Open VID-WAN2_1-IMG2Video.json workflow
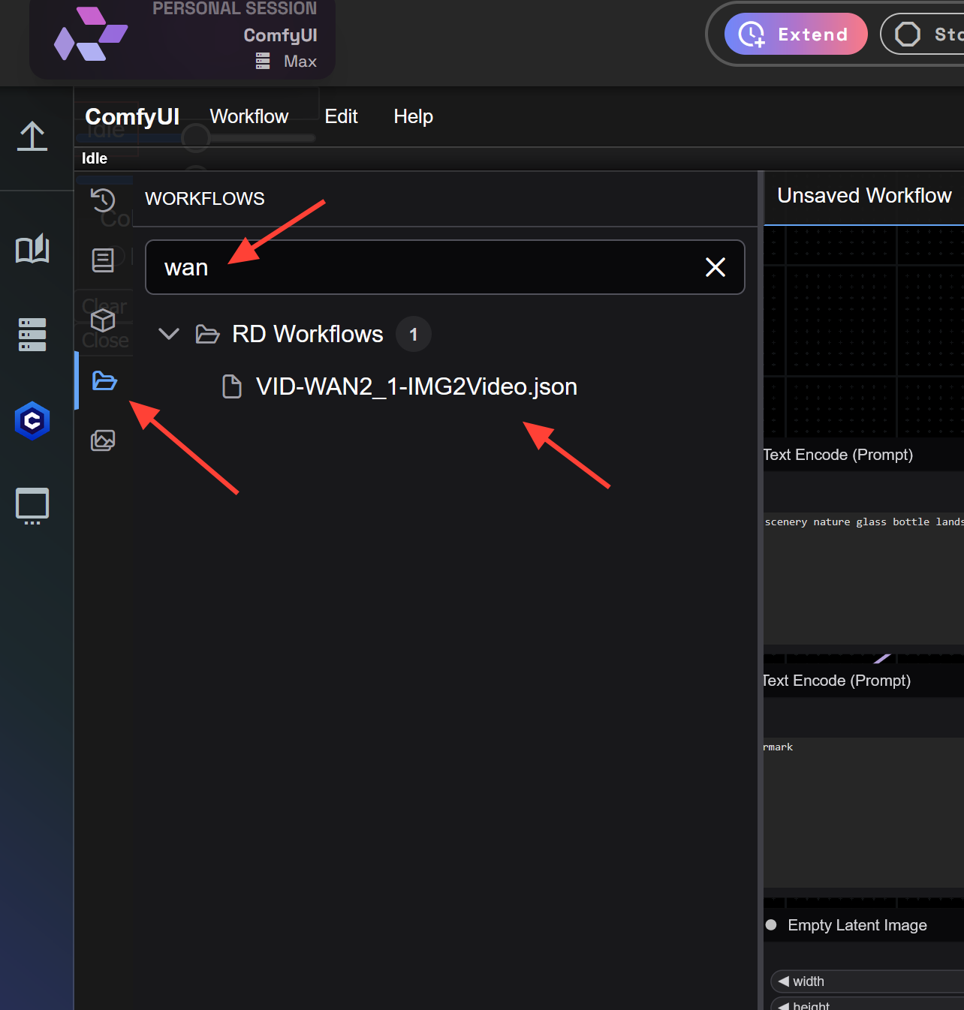Viewport: 964px width, 1010px height. click(x=416, y=386)
